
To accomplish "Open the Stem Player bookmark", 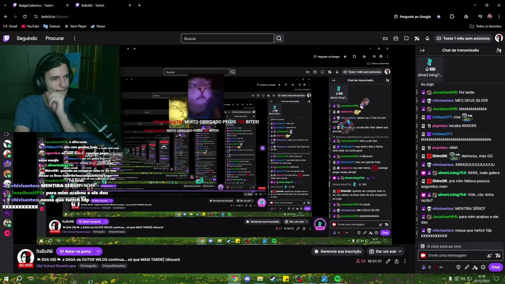I will (x=75, y=26).
